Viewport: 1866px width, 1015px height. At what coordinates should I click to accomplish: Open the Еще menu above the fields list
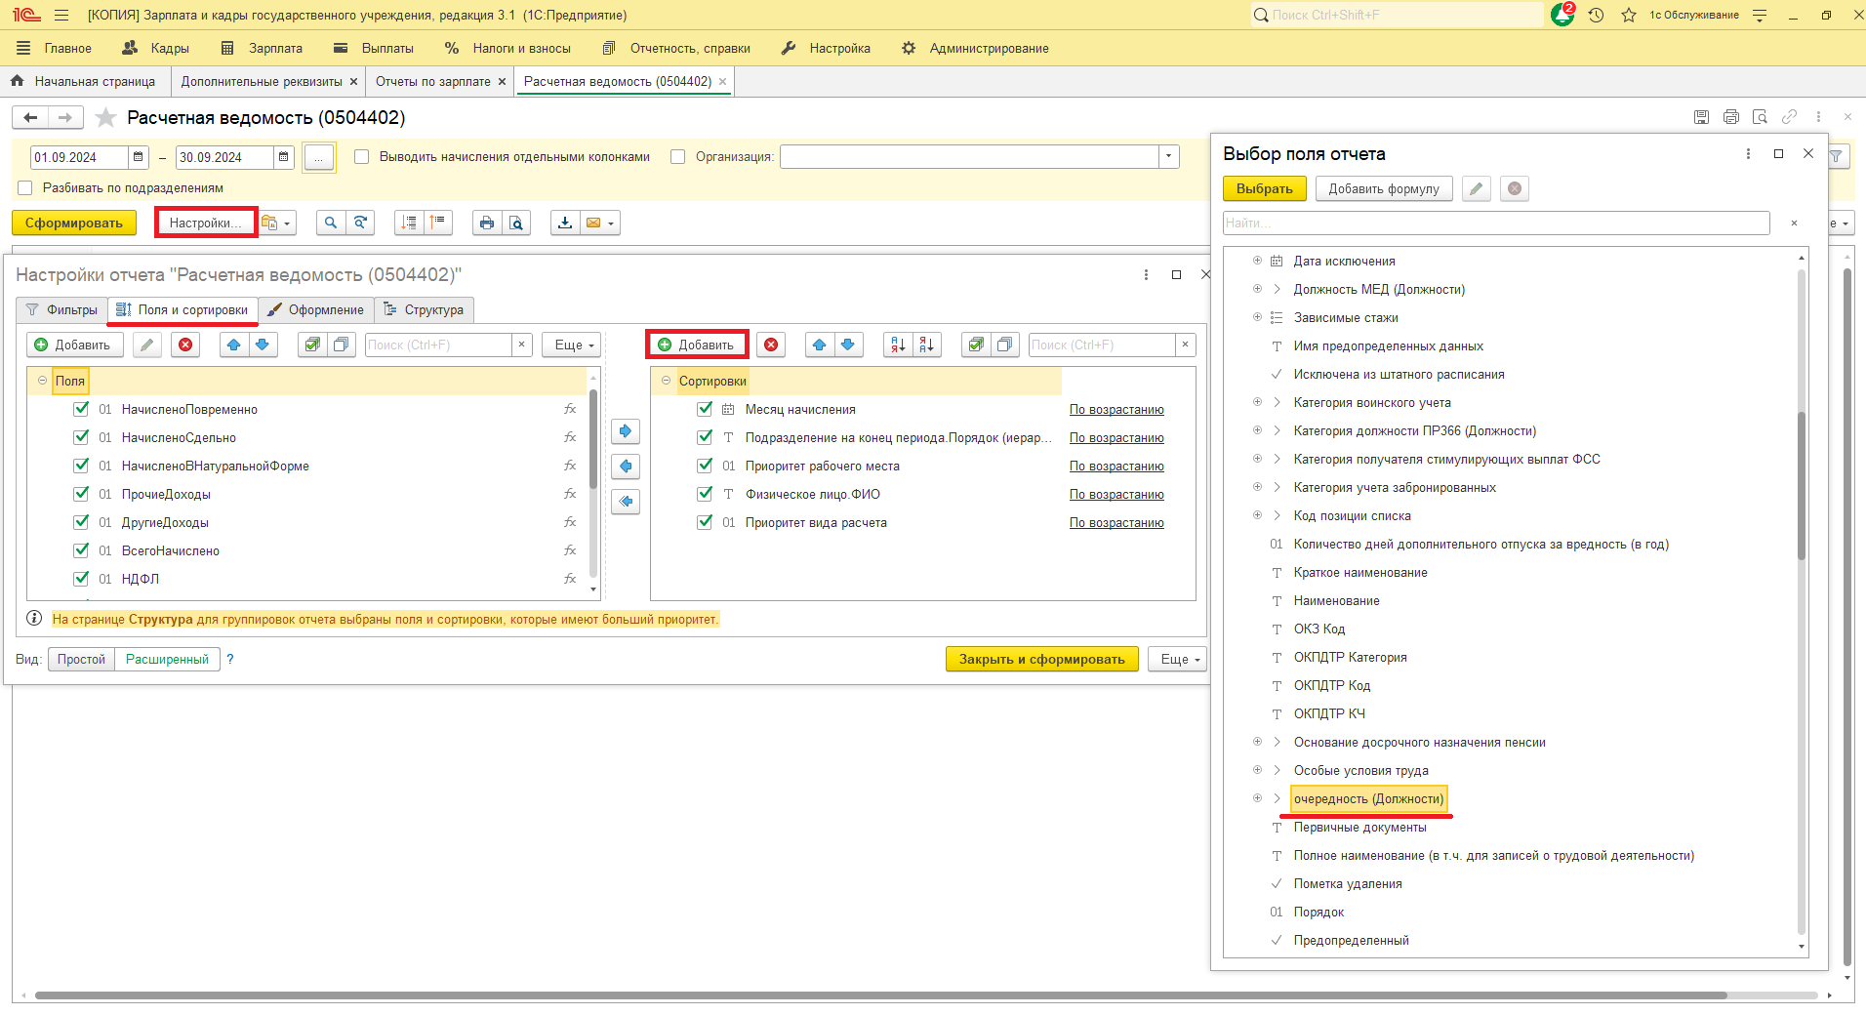(x=574, y=345)
